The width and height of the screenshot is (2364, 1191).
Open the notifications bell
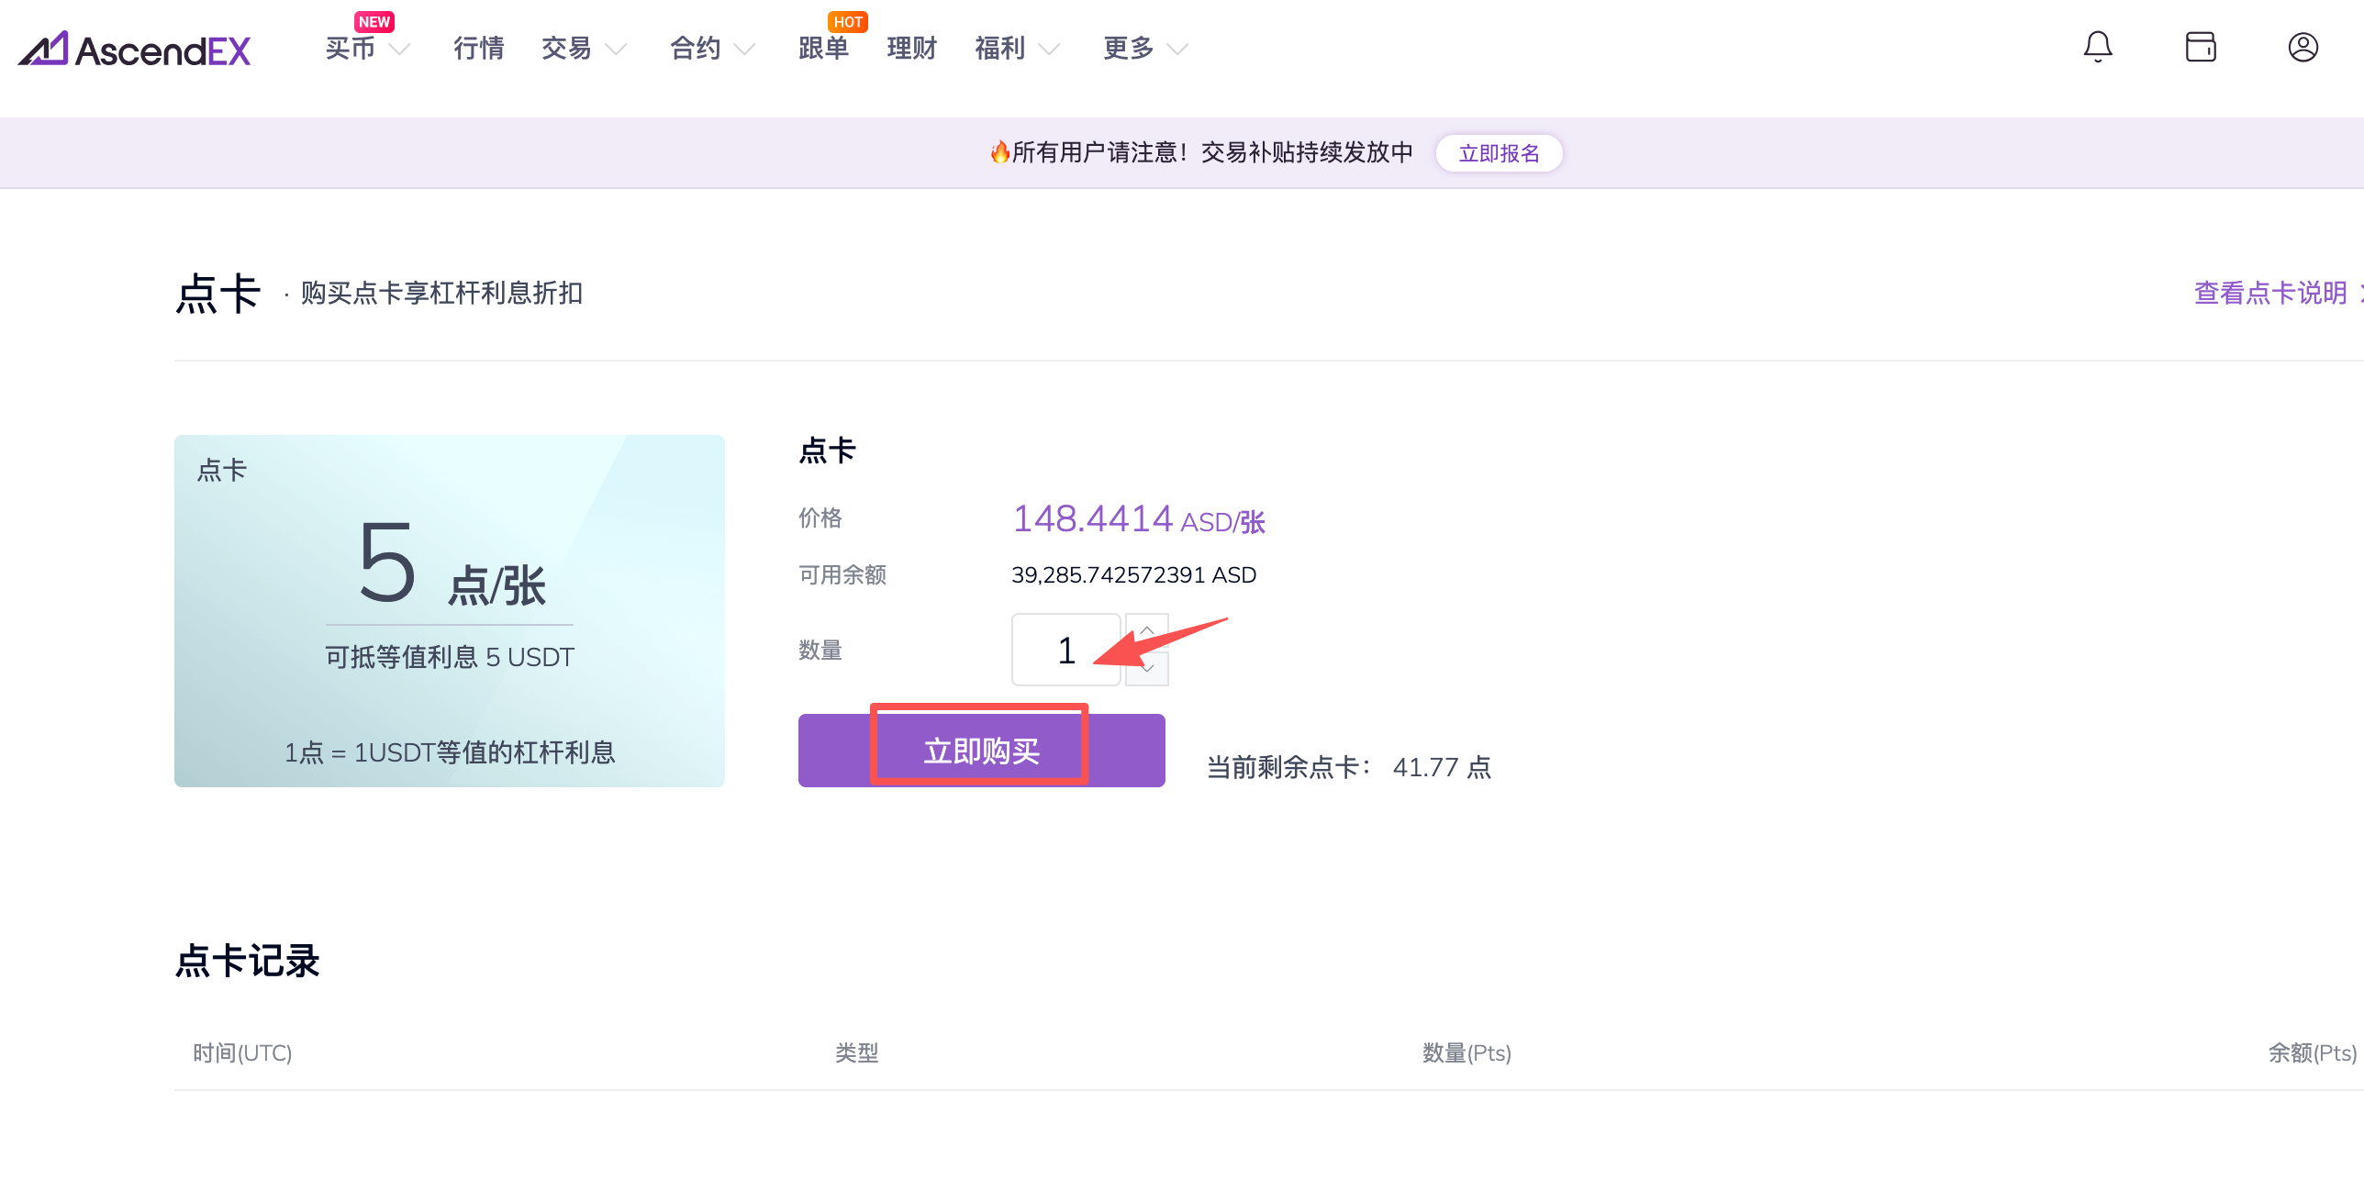pos(2097,48)
